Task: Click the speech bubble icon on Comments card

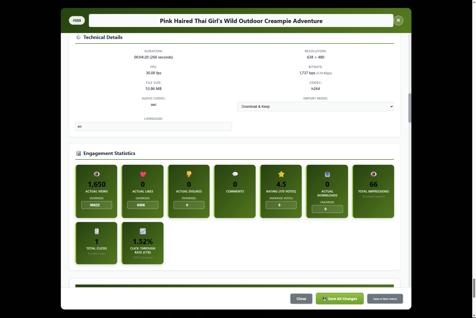Action: pos(235,174)
